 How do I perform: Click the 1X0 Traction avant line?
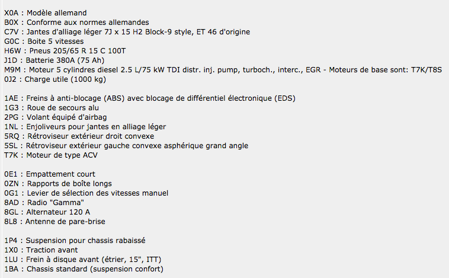pos(41,250)
